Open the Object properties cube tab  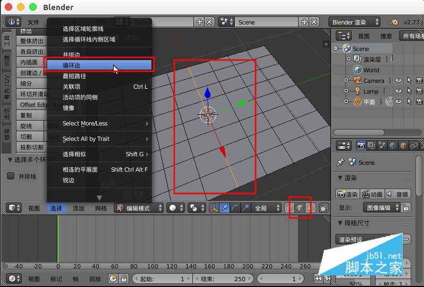[x=403, y=146]
